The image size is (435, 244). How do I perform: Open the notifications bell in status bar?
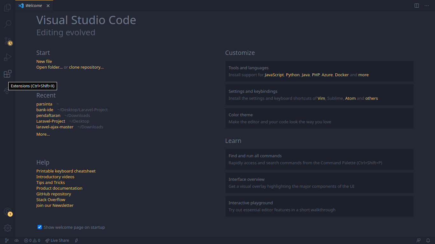[x=428, y=241]
